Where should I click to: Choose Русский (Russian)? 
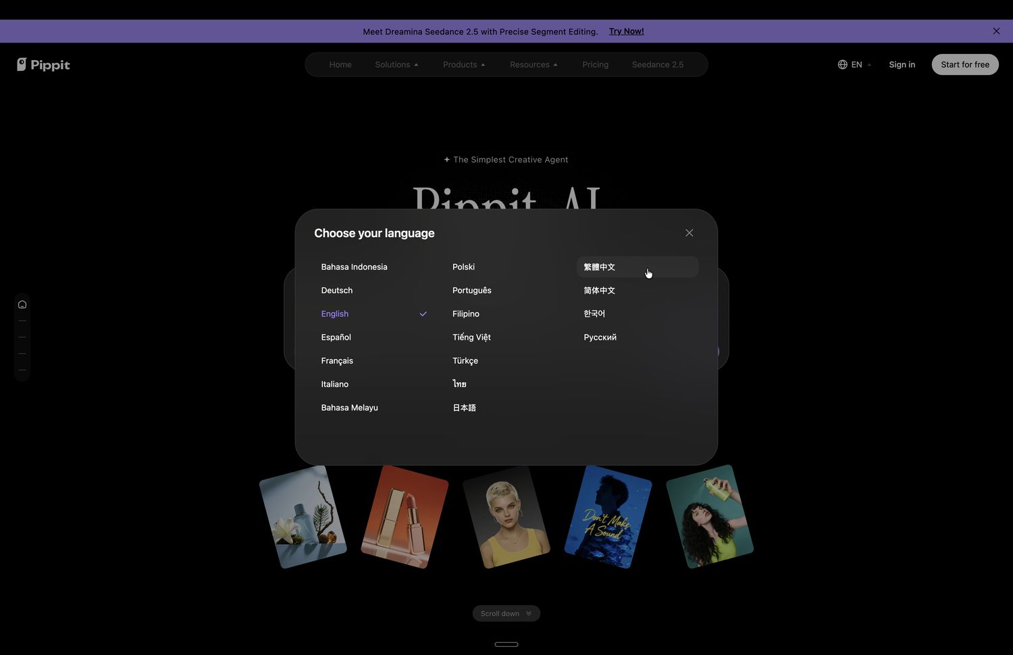tap(638, 337)
